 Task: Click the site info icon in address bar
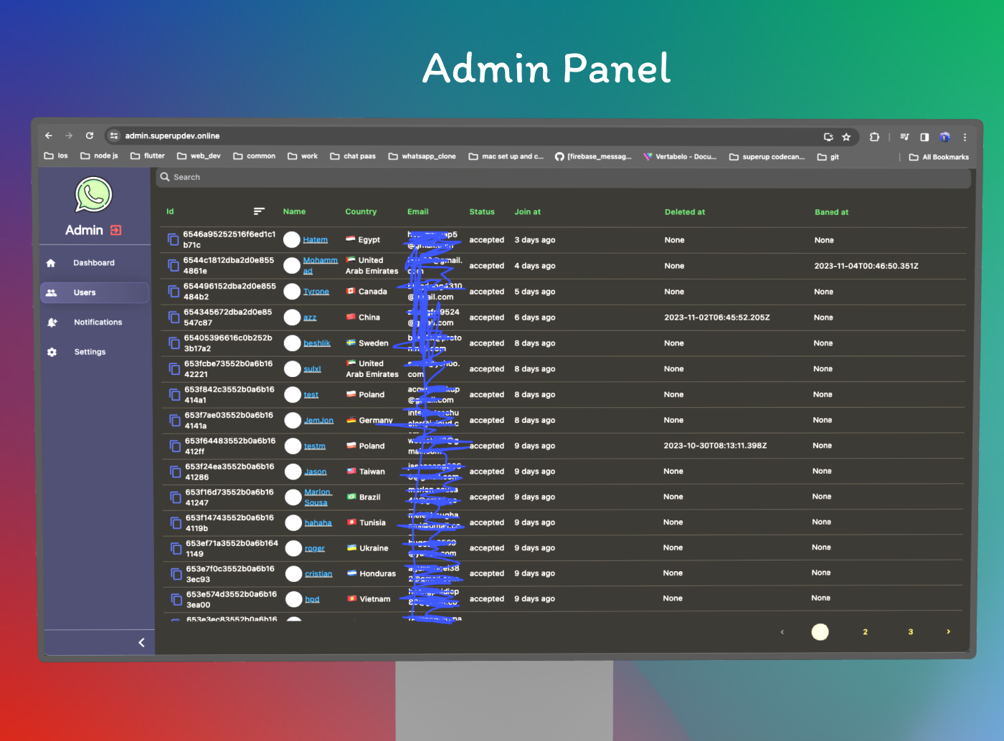pyautogui.click(x=114, y=135)
